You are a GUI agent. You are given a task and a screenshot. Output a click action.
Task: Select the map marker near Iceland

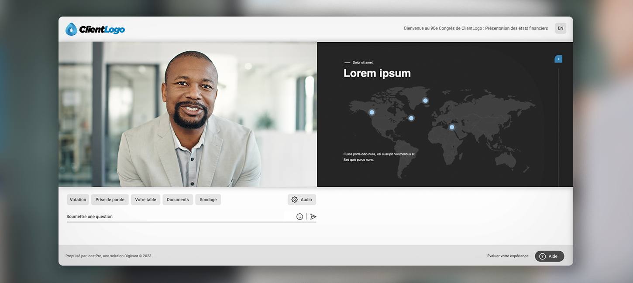point(425,101)
